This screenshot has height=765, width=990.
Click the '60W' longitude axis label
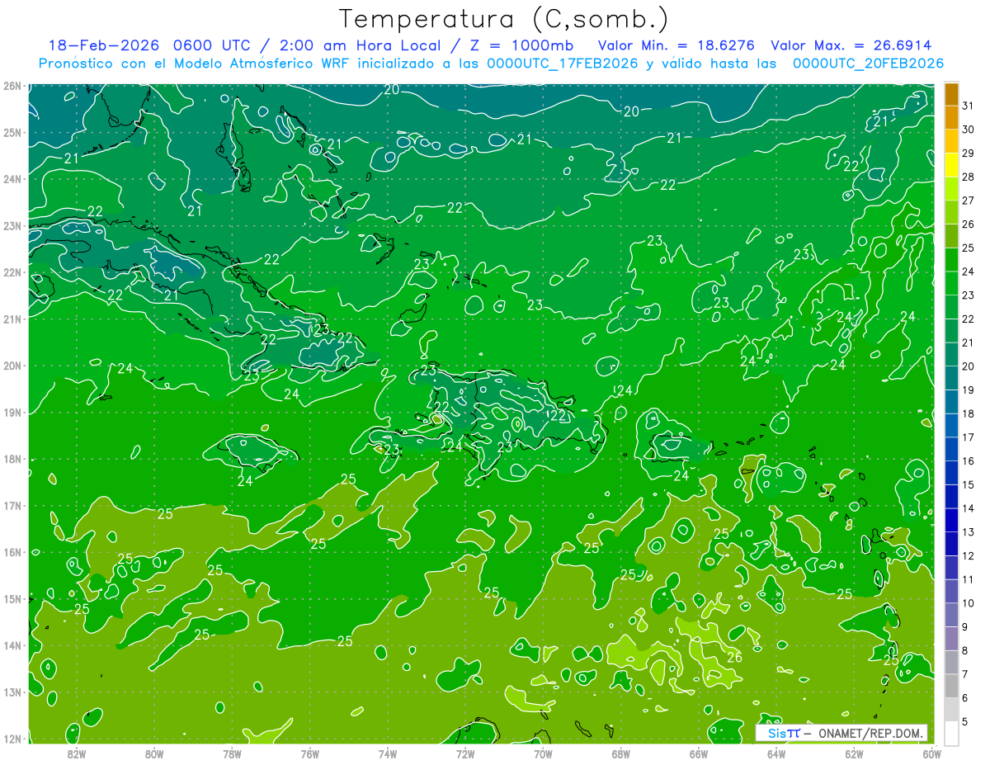coord(932,753)
